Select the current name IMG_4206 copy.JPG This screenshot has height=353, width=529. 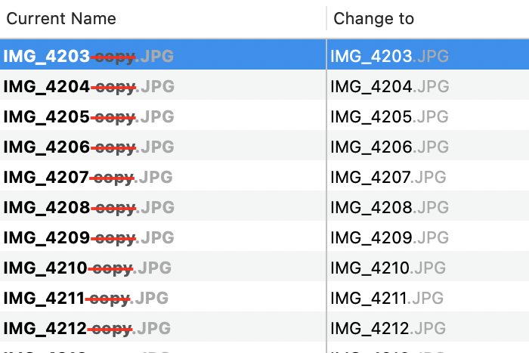(x=88, y=147)
